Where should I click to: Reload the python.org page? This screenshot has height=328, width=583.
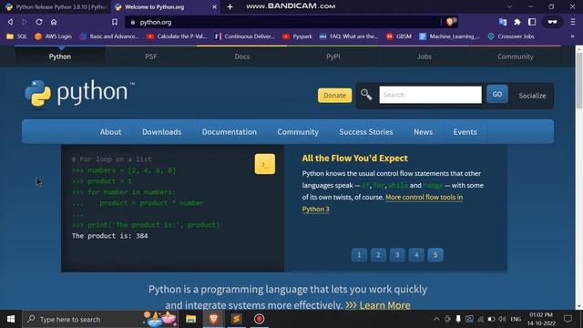pyautogui.click(x=39, y=22)
